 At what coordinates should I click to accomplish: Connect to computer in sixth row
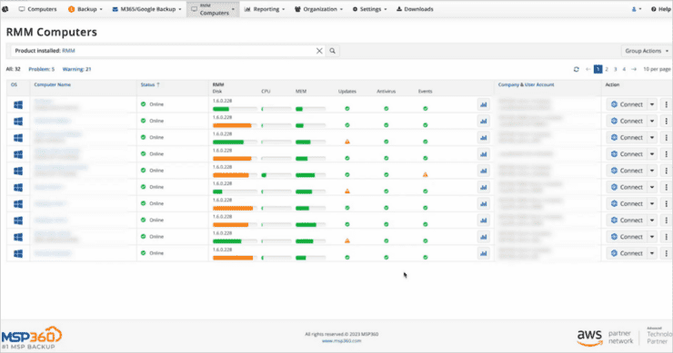click(x=627, y=187)
